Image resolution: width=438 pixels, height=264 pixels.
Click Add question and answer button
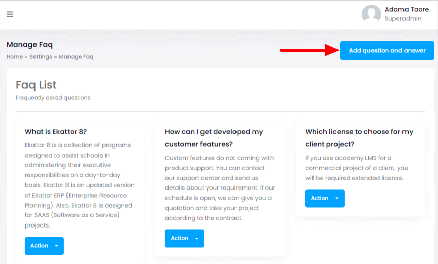(x=387, y=51)
